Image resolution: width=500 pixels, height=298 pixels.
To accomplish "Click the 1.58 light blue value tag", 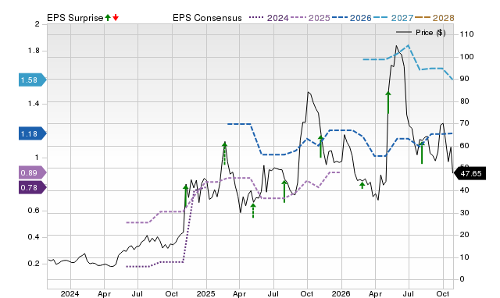I will tap(33, 80).
